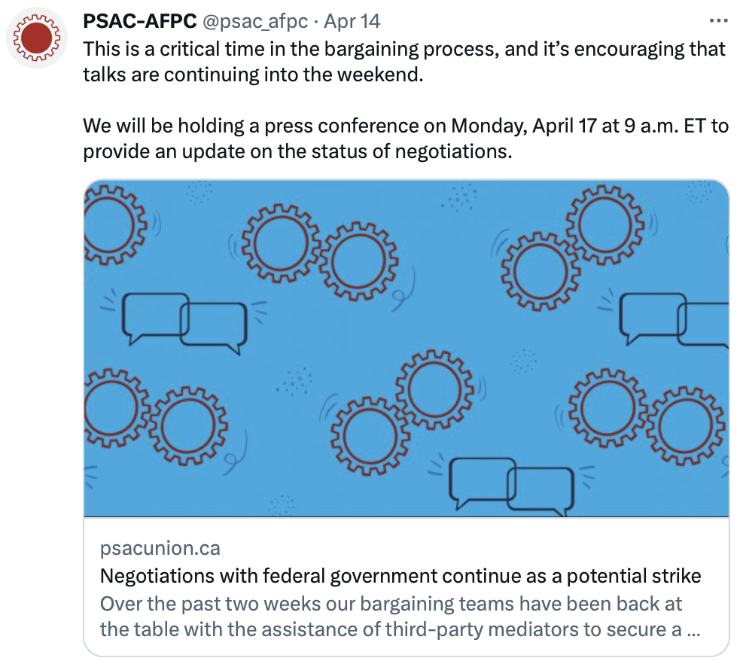This screenshot has width=743, height=667.
Task: Click the card description 'Over the past two weeks'
Action: [x=400, y=617]
